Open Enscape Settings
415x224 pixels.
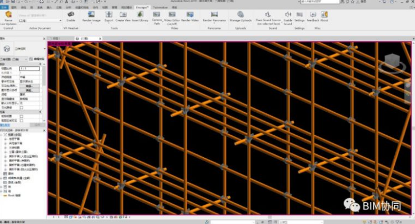[299, 14]
